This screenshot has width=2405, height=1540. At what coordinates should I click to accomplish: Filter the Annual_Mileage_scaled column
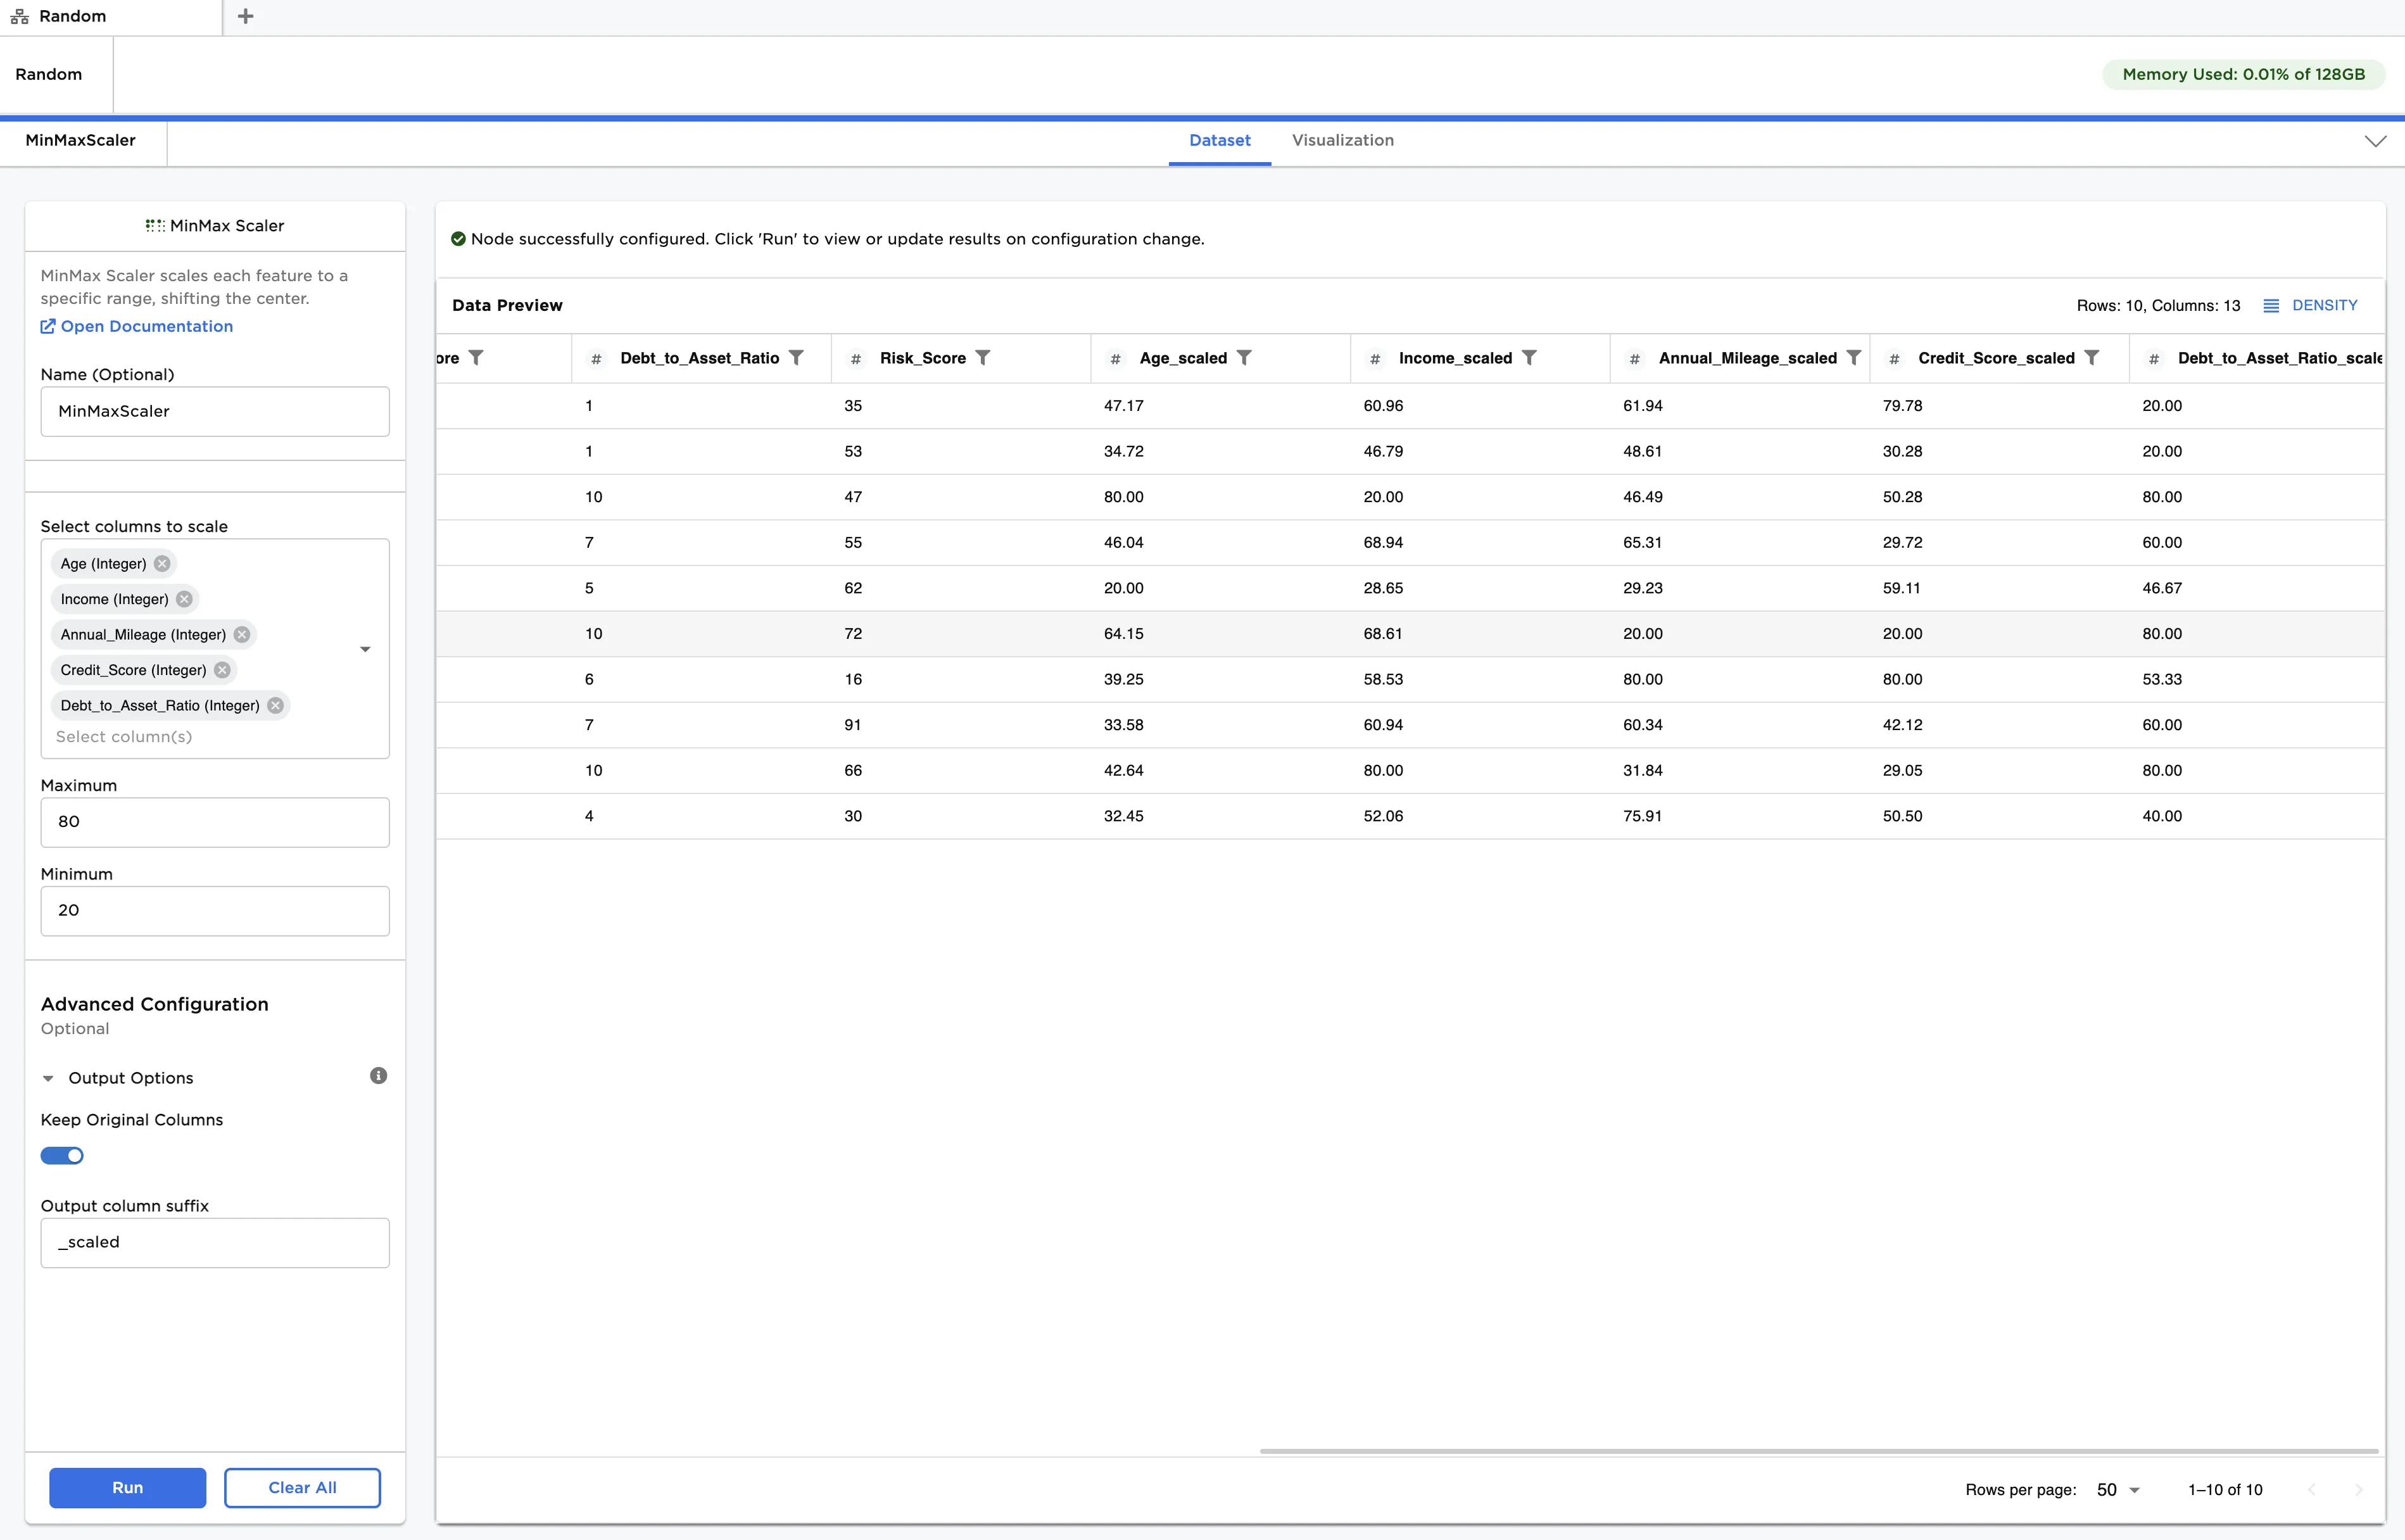(1854, 357)
